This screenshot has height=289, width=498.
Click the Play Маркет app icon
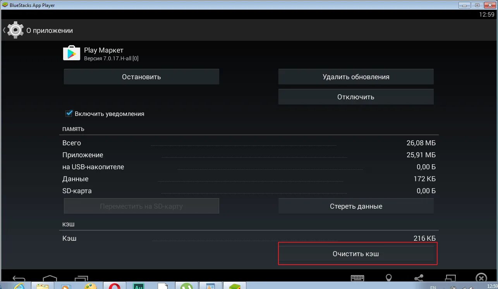click(71, 53)
